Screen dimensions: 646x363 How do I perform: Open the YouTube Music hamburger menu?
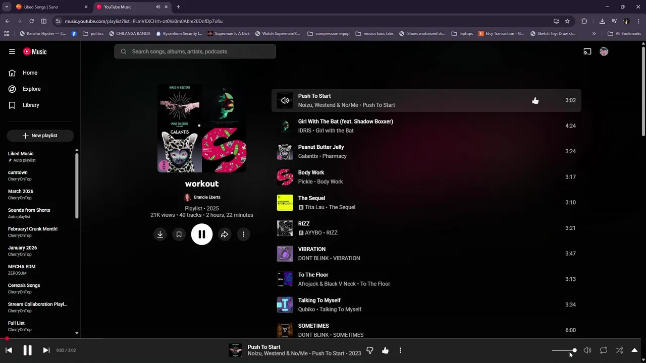click(12, 51)
